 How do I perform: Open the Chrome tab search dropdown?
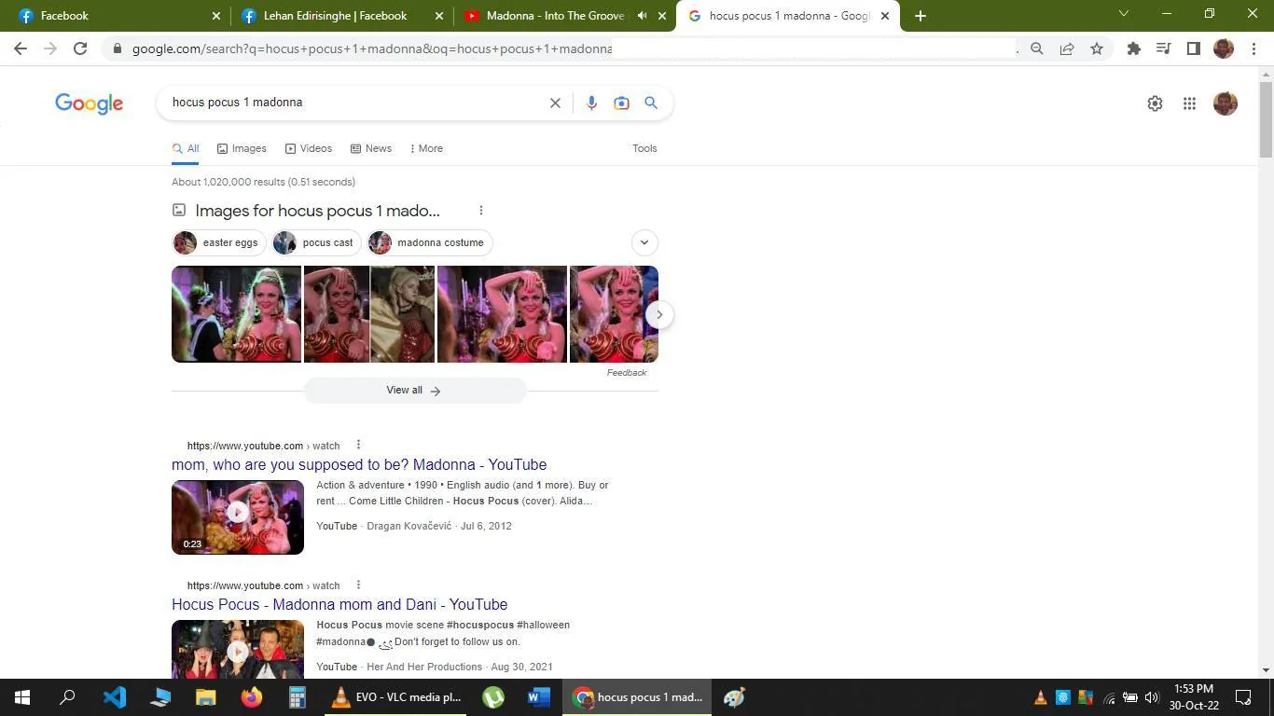tap(1124, 14)
